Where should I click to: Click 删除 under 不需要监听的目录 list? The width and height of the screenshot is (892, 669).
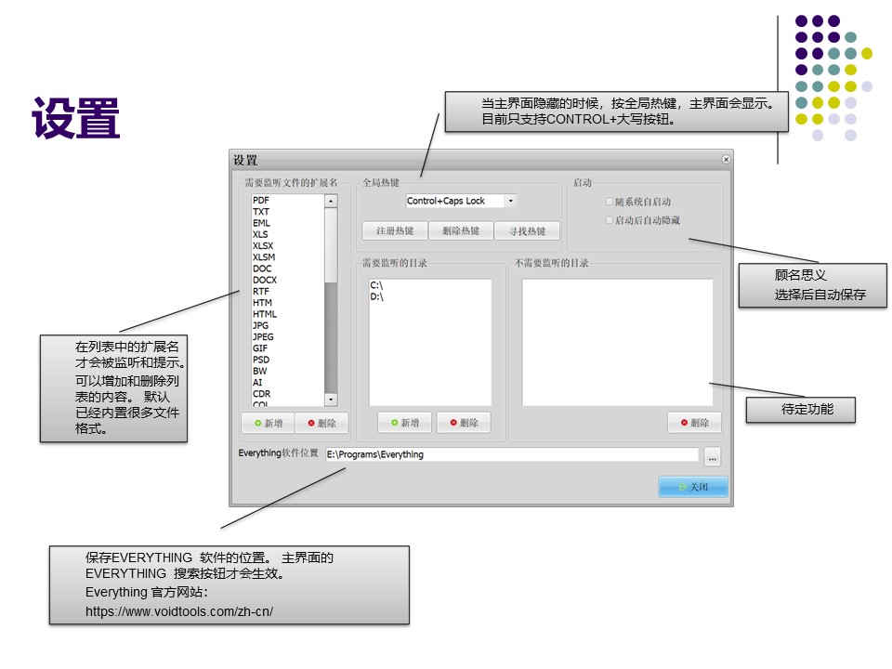coord(694,423)
